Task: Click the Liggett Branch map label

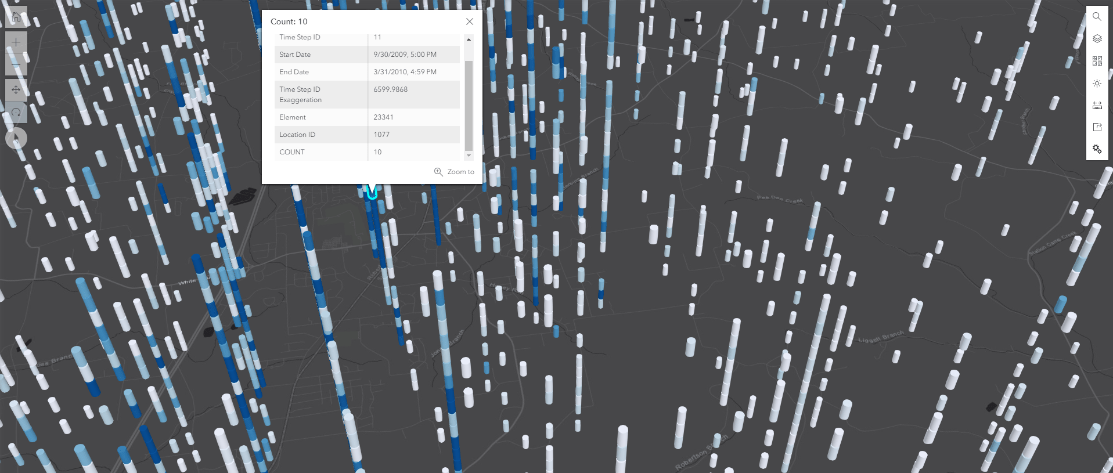Action: (x=881, y=337)
